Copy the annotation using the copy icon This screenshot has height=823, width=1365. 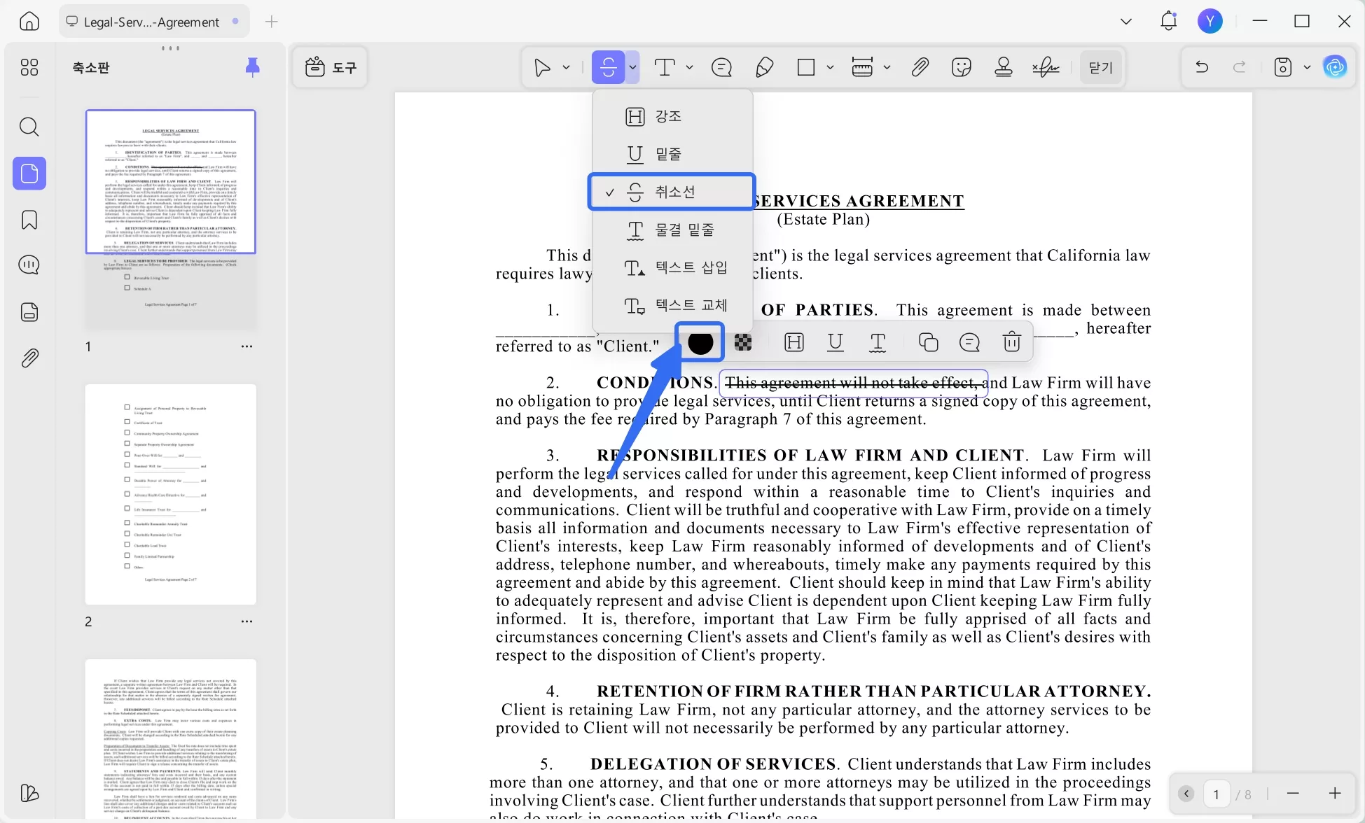[x=928, y=342]
